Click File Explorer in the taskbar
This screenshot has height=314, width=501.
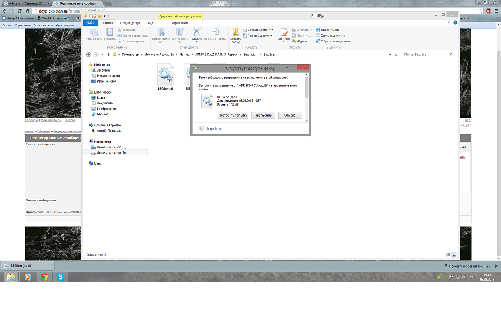[11, 277]
